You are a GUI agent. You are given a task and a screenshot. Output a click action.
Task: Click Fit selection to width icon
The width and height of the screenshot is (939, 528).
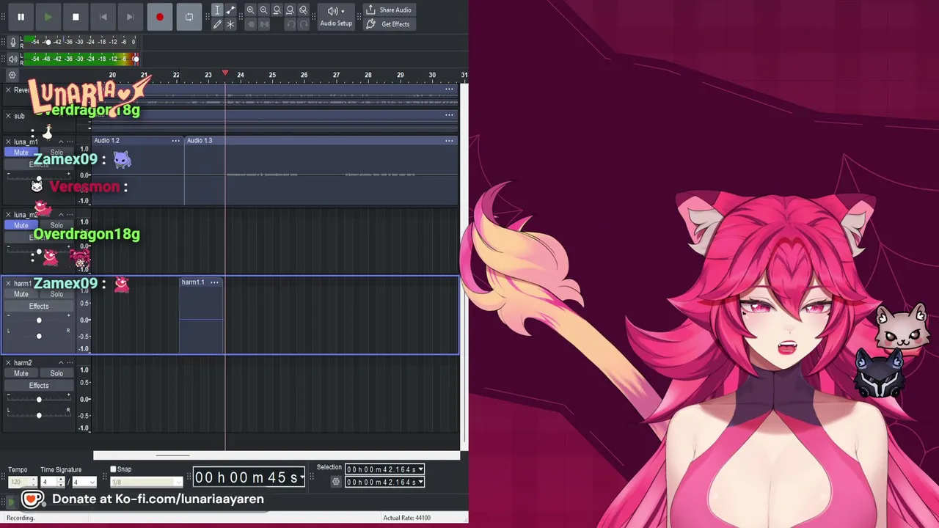click(x=277, y=10)
